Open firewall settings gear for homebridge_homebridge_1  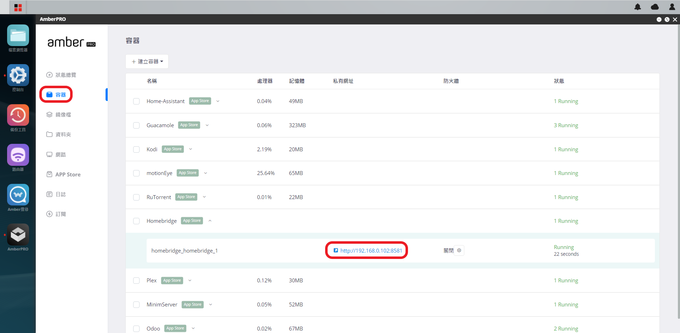tap(459, 250)
